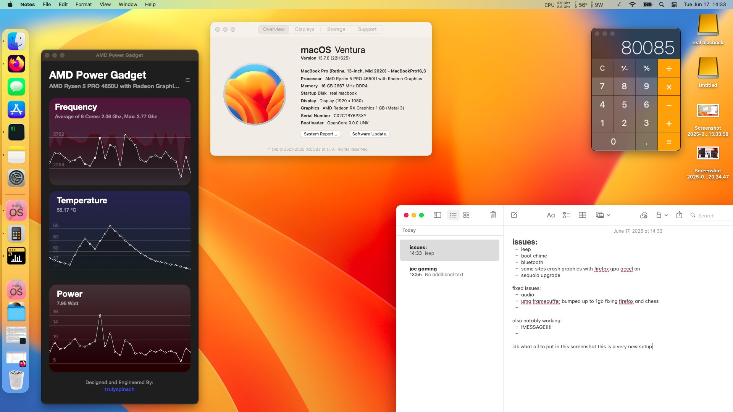The image size is (733, 412).
Task: Select the 'issues:' note in the list
Action: 450,250
